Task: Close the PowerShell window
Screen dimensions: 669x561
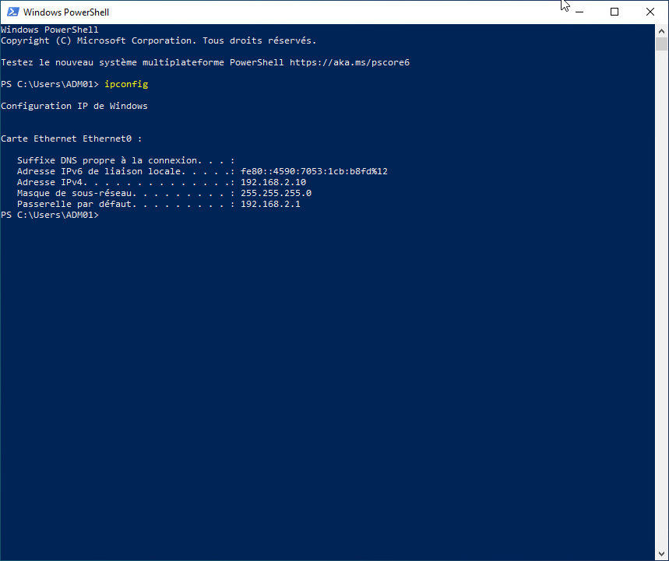Action: pyautogui.click(x=650, y=12)
